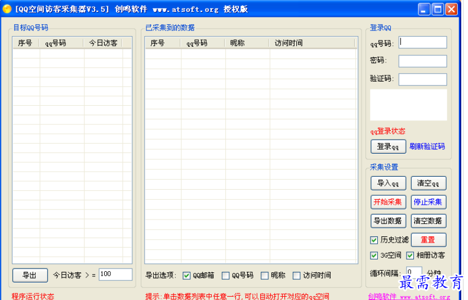
Task: Toggle the 3G空间 checkbox
Action: click(x=374, y=256)
